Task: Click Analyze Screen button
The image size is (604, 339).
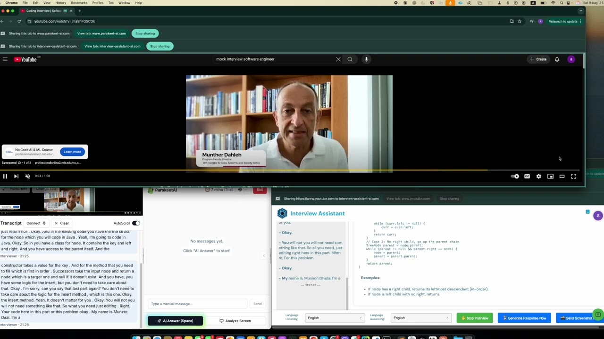Action: 235,321
